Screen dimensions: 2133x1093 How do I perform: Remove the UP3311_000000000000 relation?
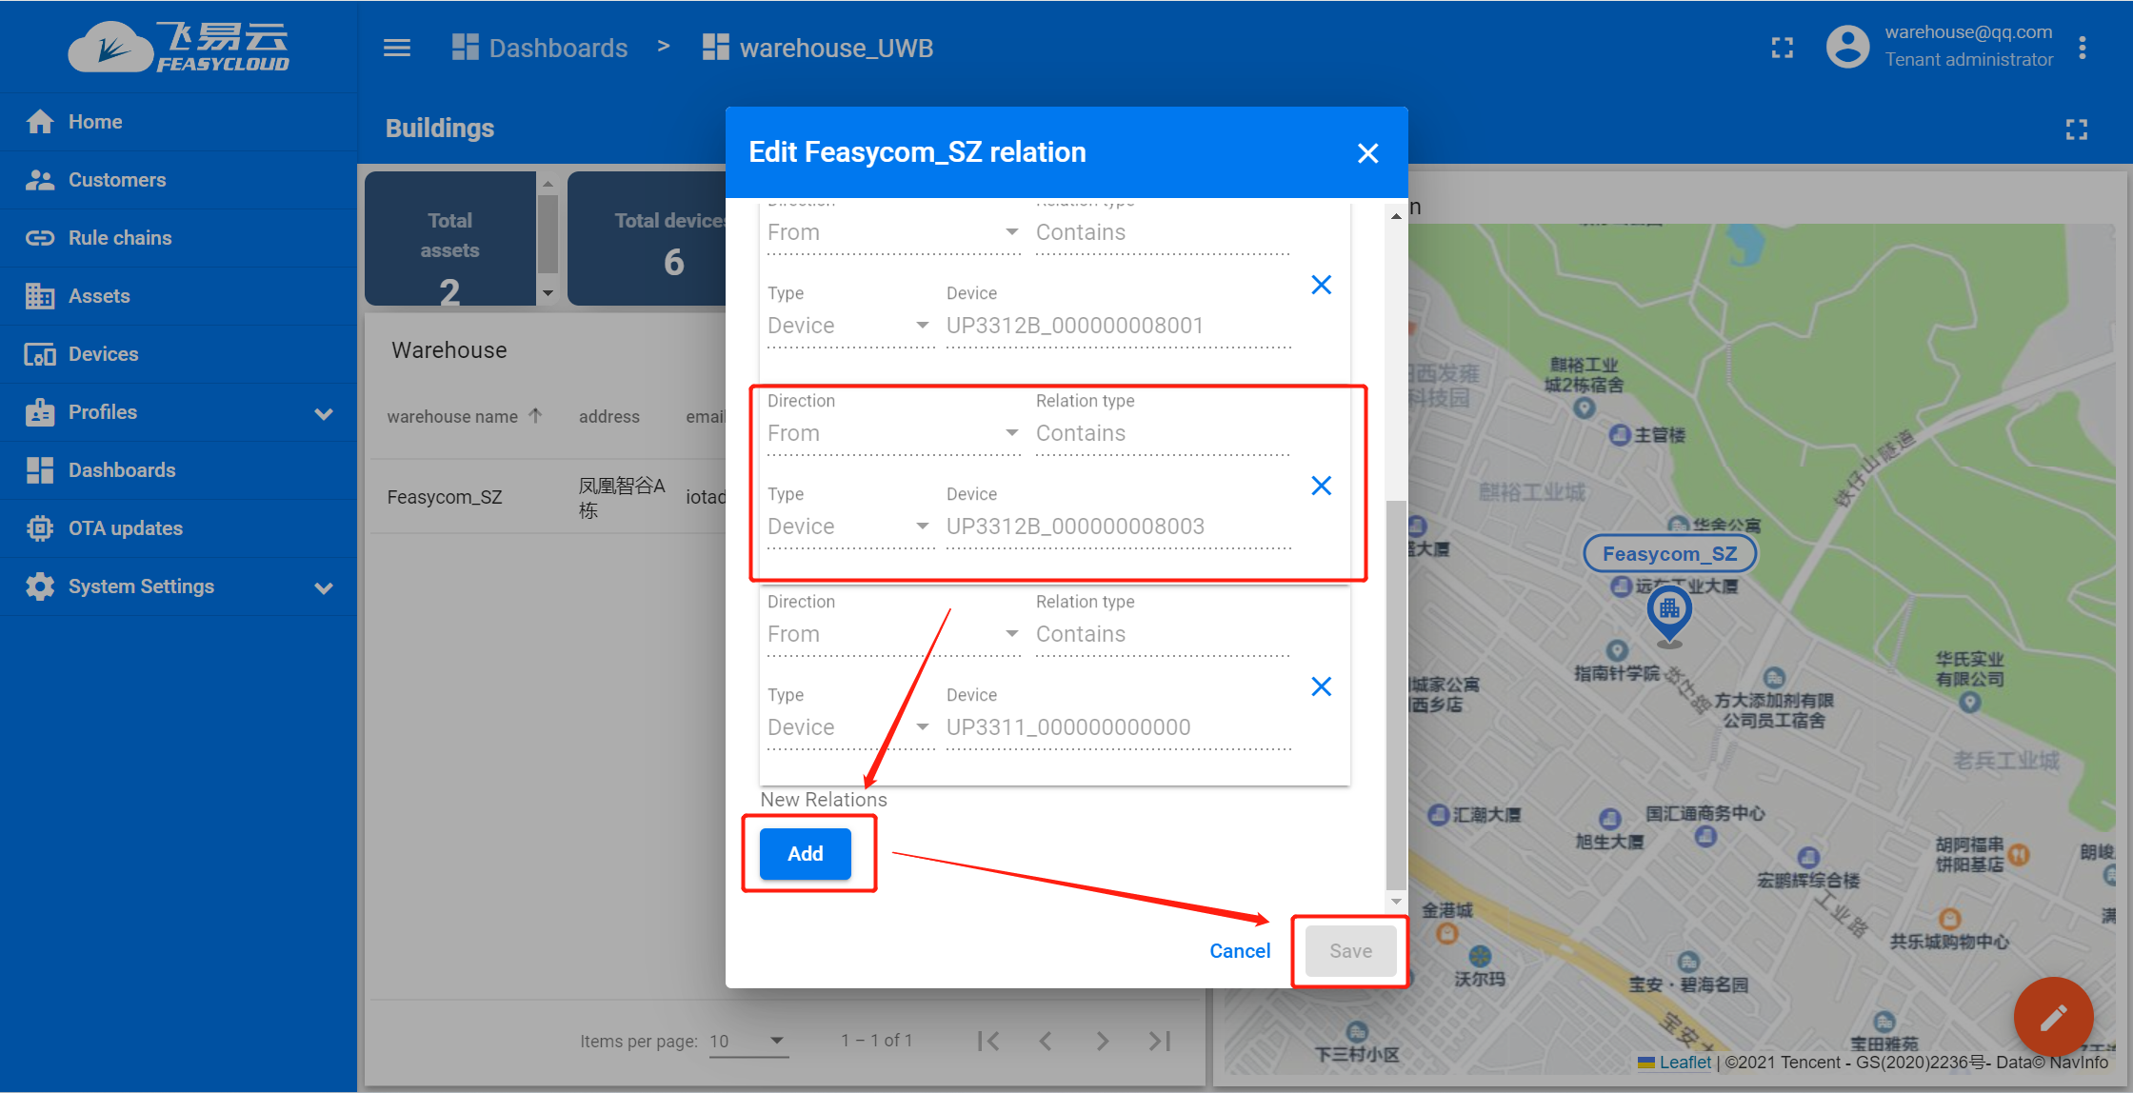tap(1321, 686)
